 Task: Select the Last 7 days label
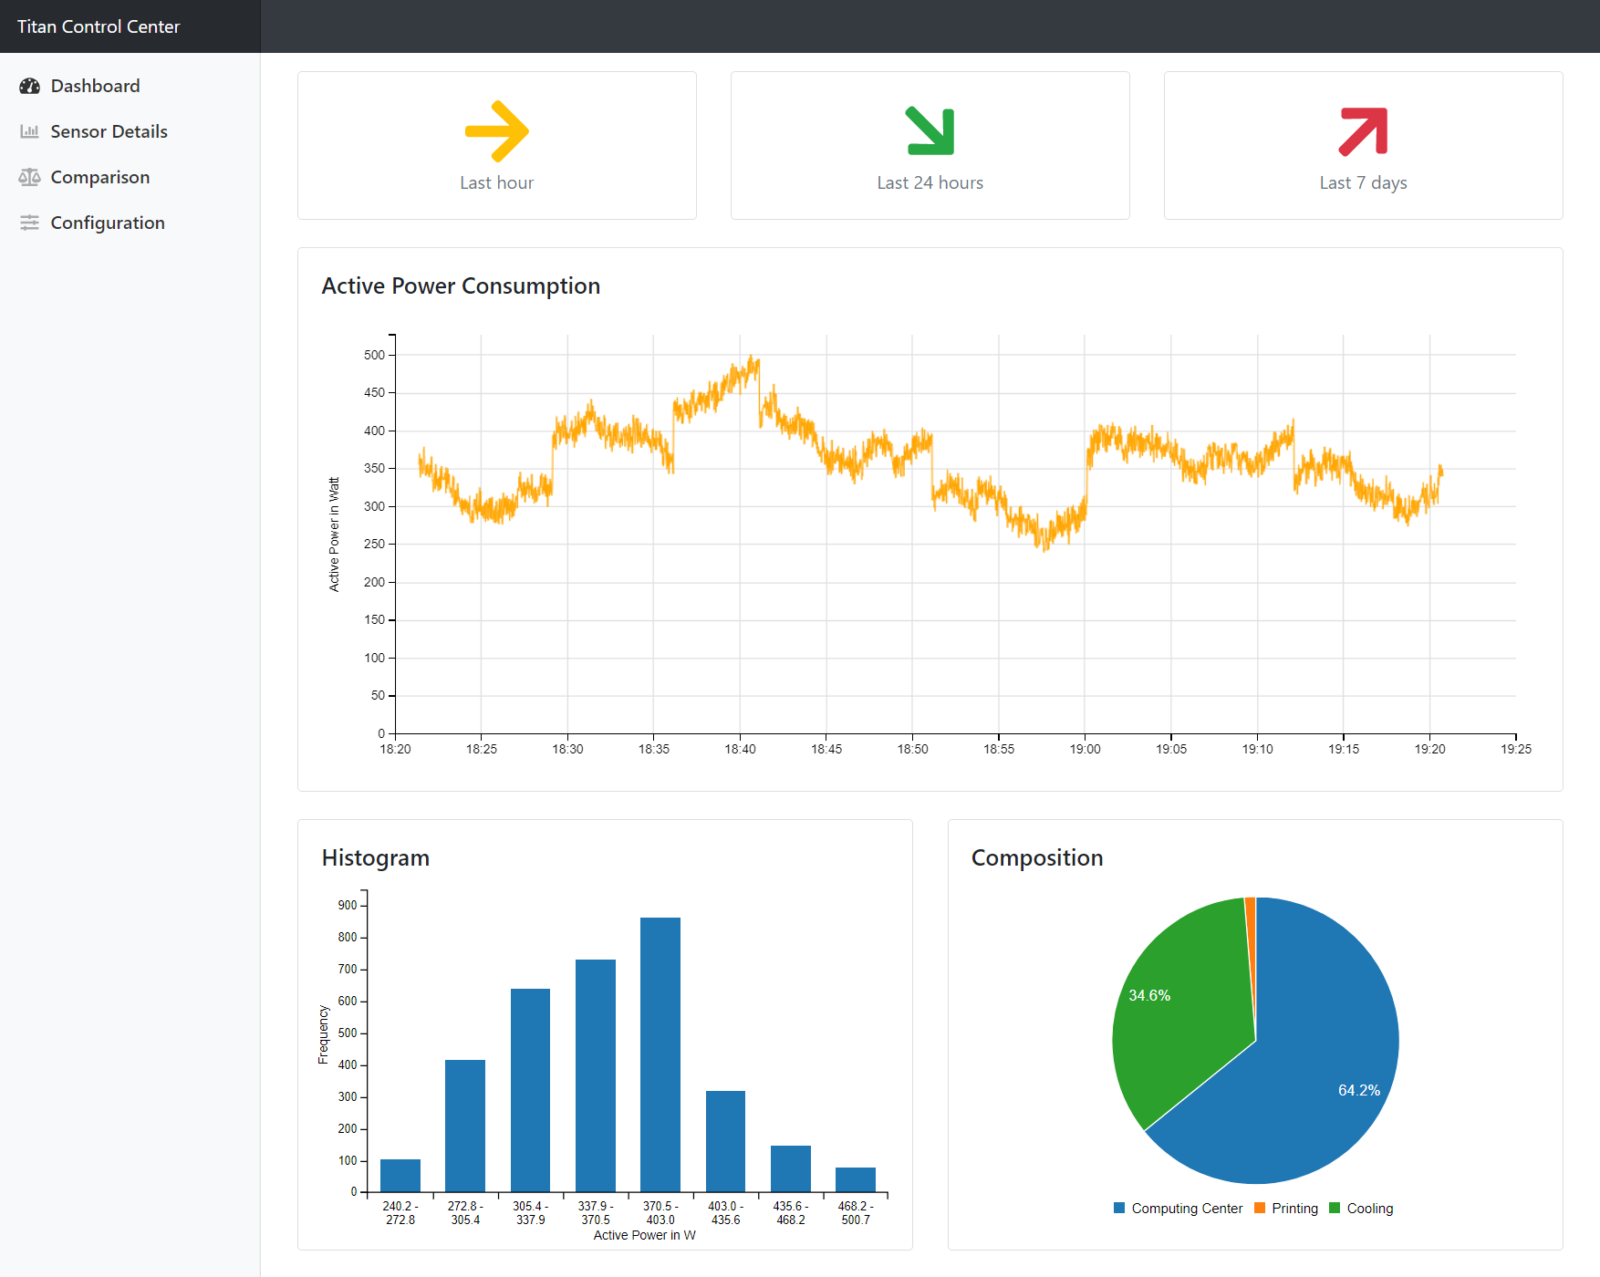(x=1363, y=182)
